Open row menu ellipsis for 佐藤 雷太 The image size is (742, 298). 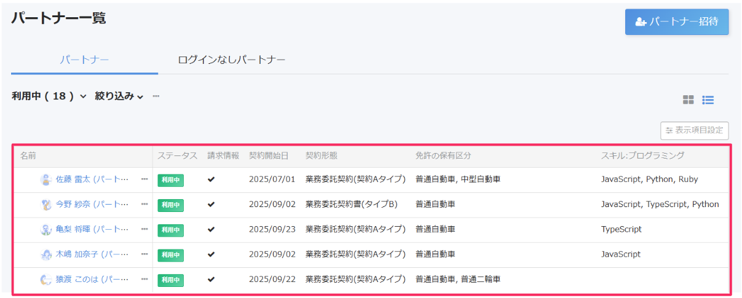pos(144,179)
